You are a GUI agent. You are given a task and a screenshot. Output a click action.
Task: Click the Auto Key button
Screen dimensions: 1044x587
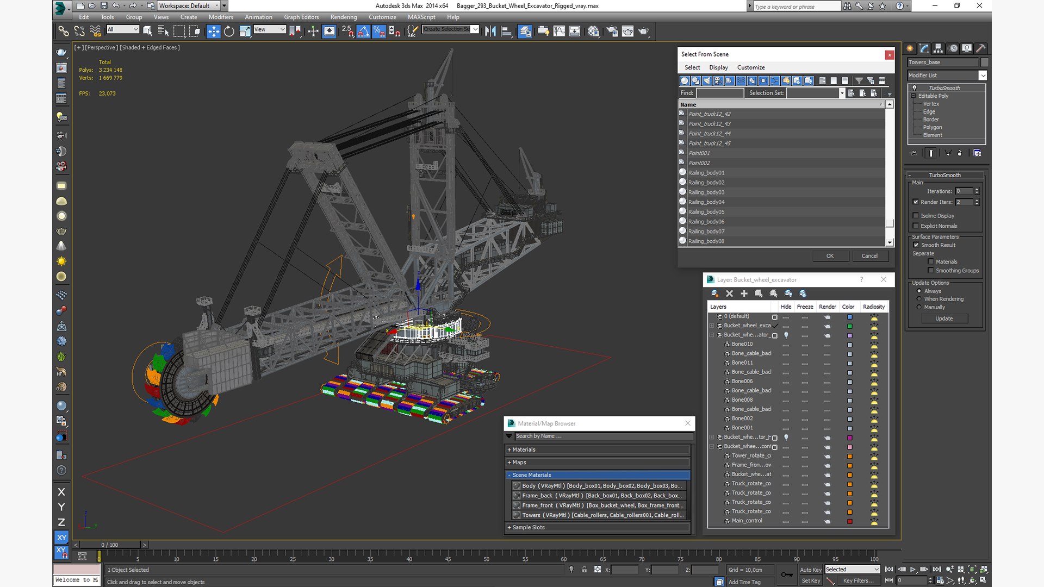tap(810, 570)
